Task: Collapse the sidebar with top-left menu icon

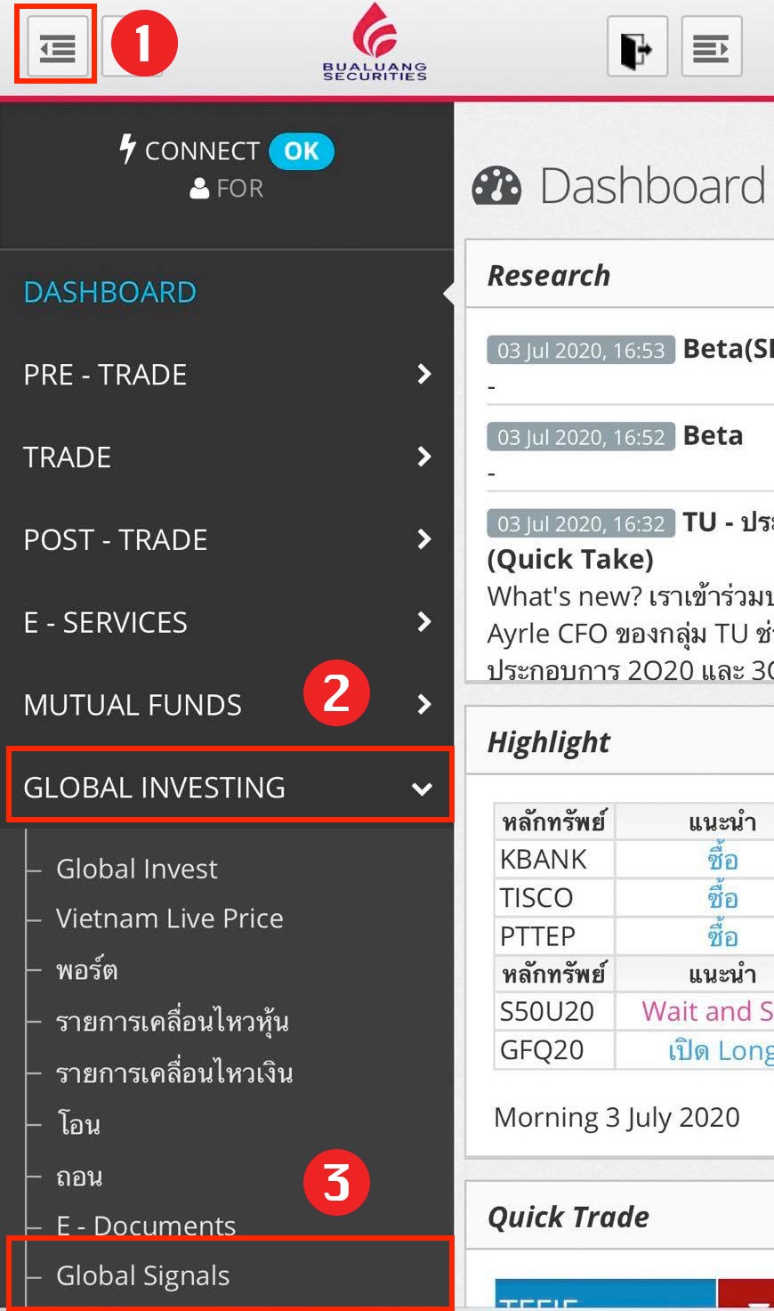Action: pyautogui.click(x=57, y=47)
